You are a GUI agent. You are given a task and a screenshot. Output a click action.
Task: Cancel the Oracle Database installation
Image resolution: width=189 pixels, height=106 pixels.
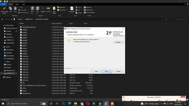118,71
